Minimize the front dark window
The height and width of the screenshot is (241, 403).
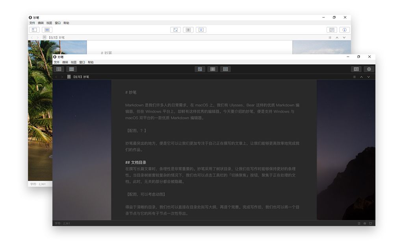pyautogui.click(x=348, y=57)
